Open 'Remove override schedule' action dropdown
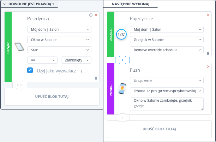This screenshot has height=142, width=216. pos(167,50)
